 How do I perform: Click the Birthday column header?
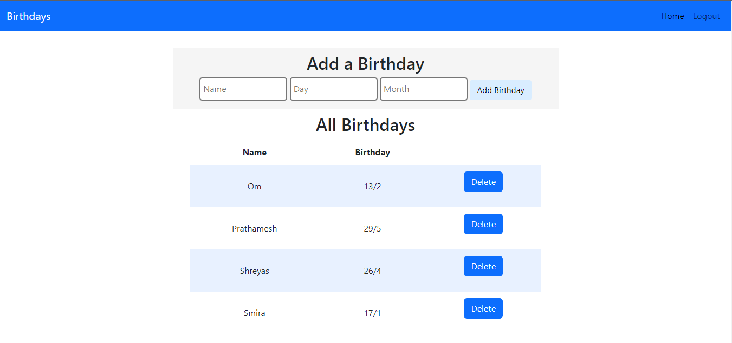[x=373, y=153]
